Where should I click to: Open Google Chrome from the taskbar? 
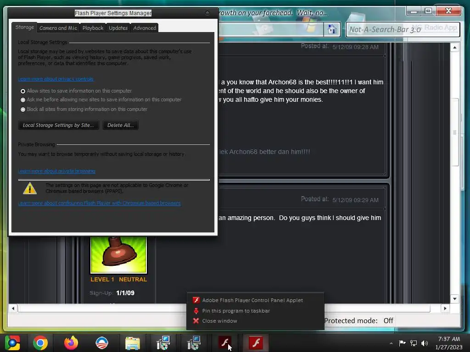point(40,343)
